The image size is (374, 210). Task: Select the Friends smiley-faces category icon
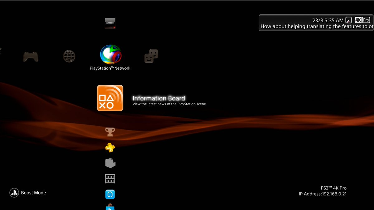151,56
